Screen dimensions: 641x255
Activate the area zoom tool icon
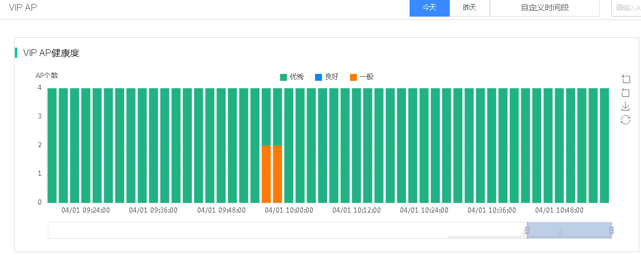[626, 79]
